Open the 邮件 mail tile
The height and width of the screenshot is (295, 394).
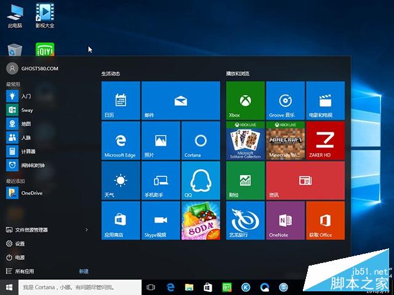[180, 100]
